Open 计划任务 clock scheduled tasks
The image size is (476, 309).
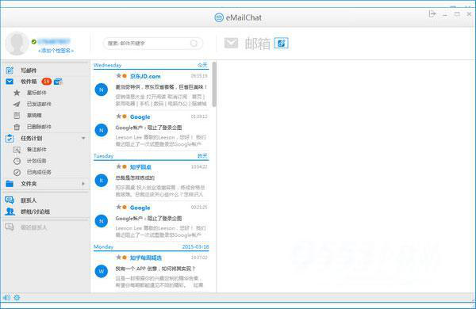point(30,161)
